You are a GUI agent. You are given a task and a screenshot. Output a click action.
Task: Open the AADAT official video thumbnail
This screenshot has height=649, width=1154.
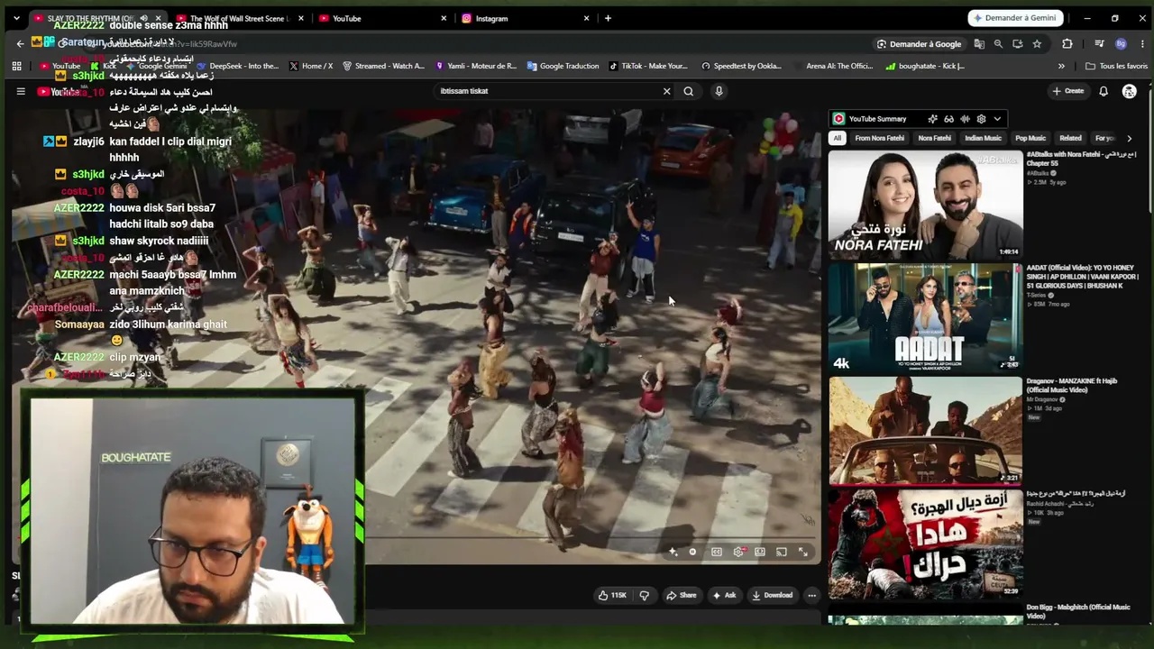click(x=925, y=317)
